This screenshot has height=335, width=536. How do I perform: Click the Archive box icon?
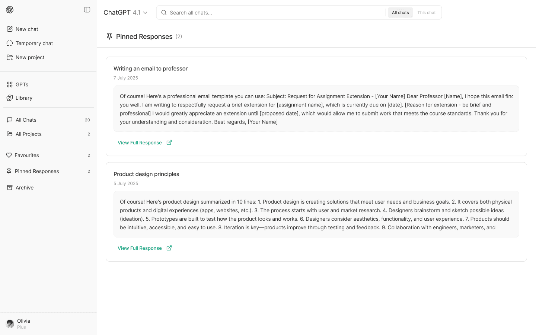(10, 188)
